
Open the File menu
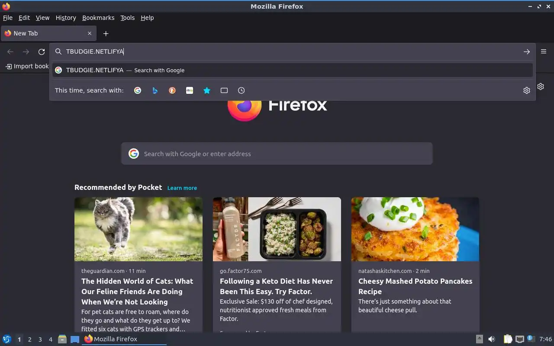click(8, 18)
